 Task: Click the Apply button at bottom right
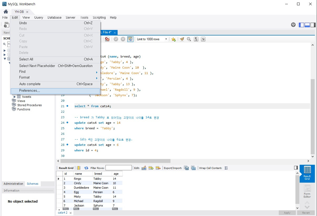[287, 213]
